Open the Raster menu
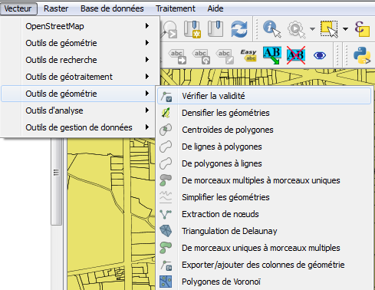The height and width of the screenshot is (290, 375). tap(56, 8)
